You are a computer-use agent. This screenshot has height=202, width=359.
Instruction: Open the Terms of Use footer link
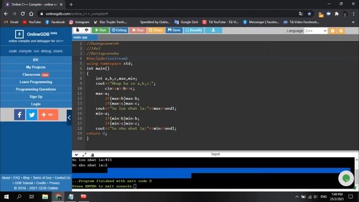(x=42, y=178)
